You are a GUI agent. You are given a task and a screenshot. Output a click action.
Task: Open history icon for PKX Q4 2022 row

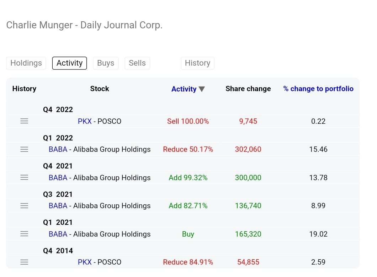click(x=24, y=121)
